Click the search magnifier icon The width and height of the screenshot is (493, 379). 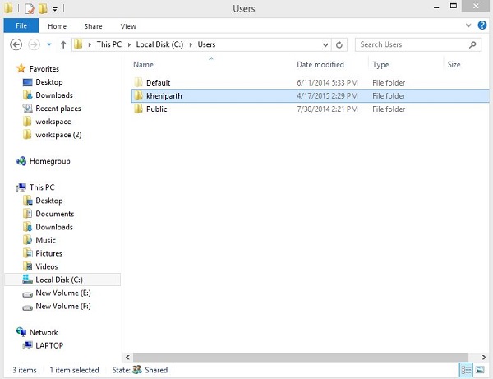pos(472,44)
